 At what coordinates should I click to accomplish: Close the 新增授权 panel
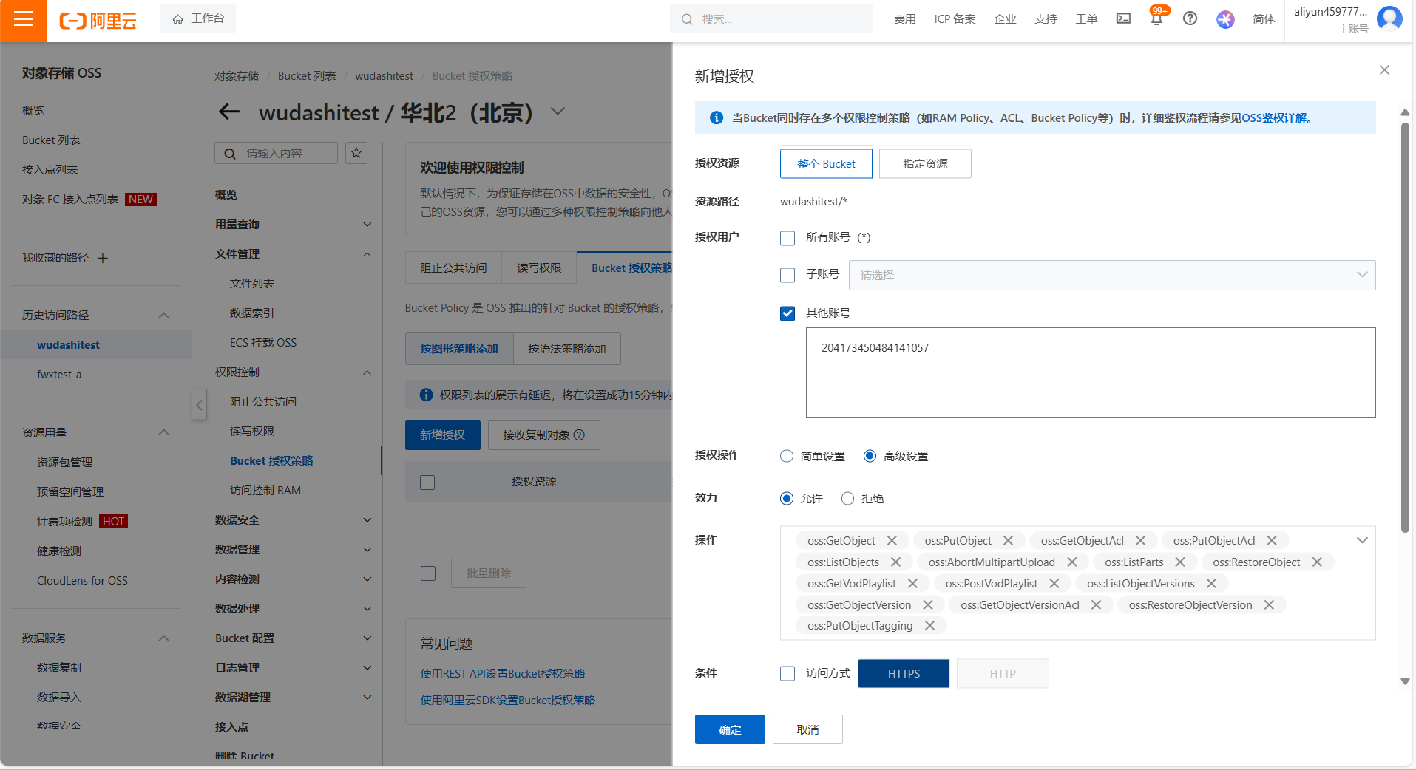tap(1384, 70)
